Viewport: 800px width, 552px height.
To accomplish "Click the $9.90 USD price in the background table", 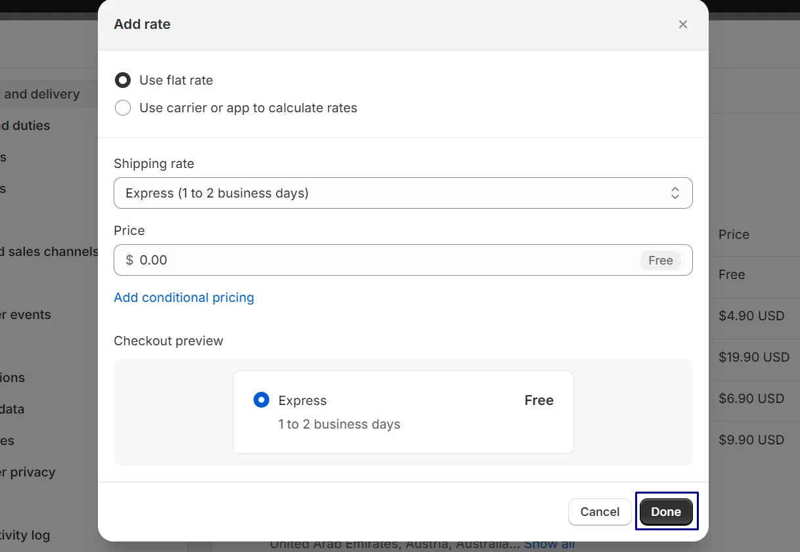I will [751, 440].
